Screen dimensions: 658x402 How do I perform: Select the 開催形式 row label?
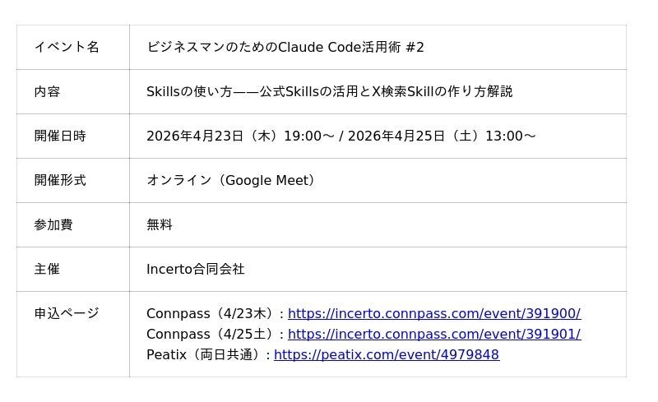[x=60, y=180]
